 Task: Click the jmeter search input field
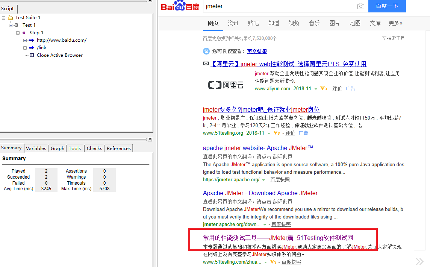280,6
